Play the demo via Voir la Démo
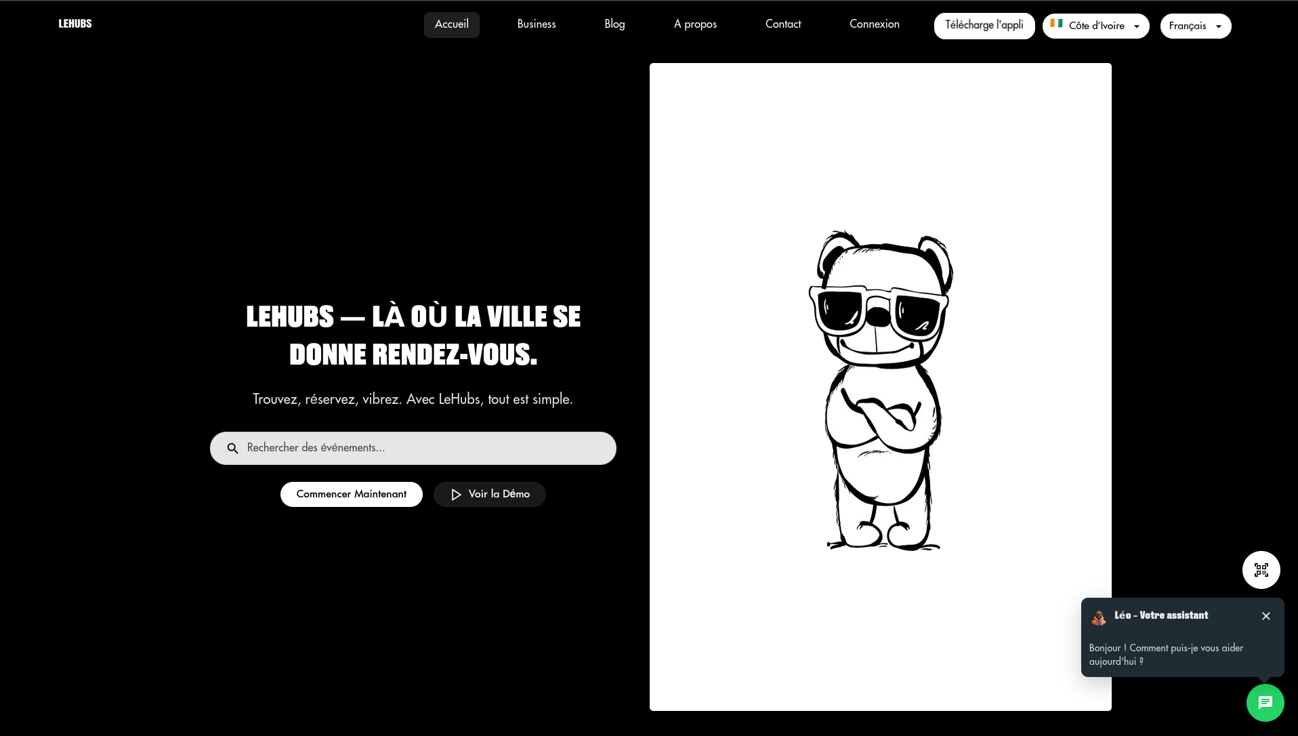This screenshot has width=1298, height=736. tap(489, 495)
